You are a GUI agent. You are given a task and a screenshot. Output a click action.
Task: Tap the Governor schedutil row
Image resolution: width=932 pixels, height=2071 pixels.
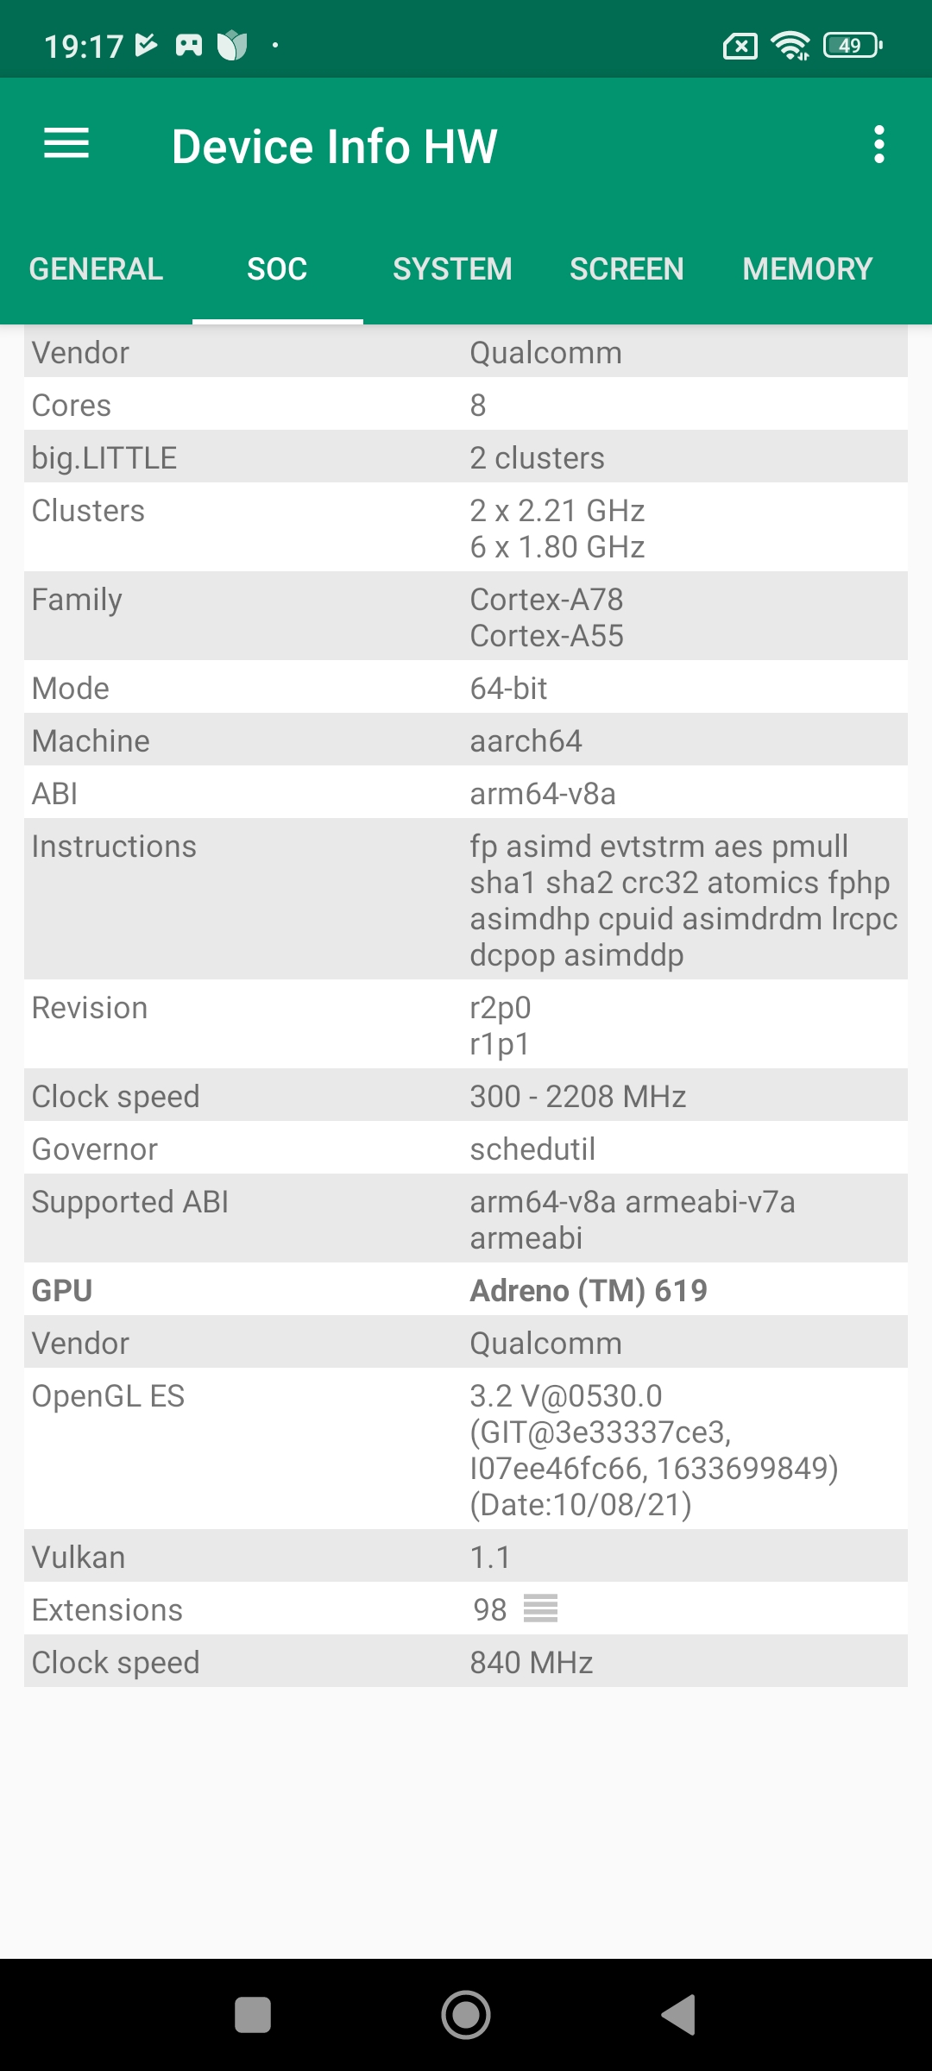point(466,1149)
